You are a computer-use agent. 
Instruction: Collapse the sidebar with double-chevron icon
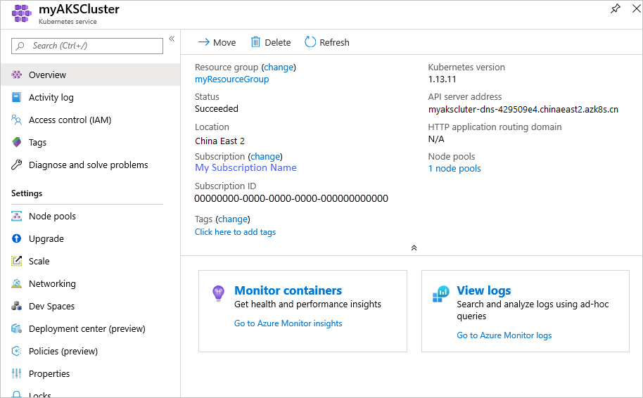point(172,39)
